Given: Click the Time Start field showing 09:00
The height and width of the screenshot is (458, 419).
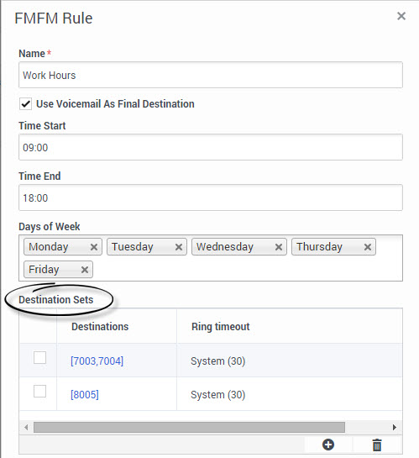Looking at the screenshot, I should pyautogui.click(x=211, y=147).
